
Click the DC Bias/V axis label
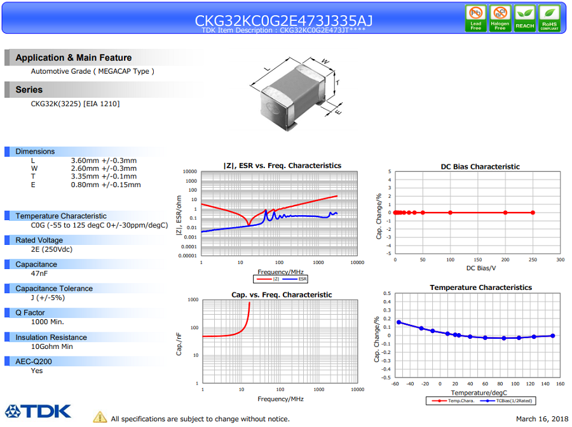[481, 268]
